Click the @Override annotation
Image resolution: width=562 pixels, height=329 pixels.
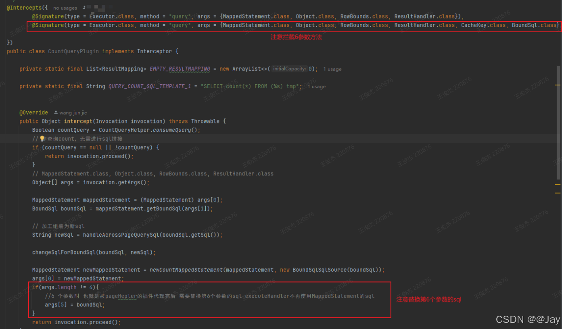(x=33, y=112)
